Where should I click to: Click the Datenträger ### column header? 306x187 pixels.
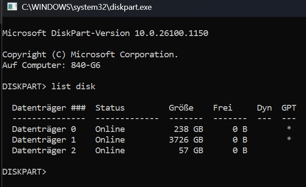pyautogui.click(x=49, y=108)
